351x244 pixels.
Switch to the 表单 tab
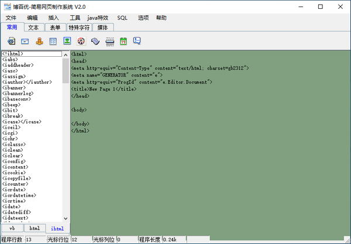point(54,27)
